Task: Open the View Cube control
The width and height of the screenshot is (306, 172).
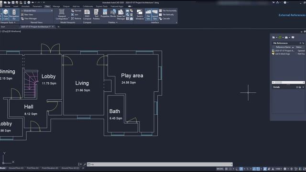Action: tap(6, 14)
